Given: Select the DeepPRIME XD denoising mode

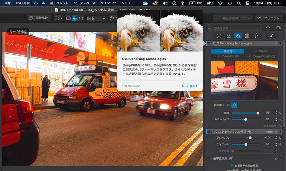Looking at the screenshot, I should click(261, 56).
